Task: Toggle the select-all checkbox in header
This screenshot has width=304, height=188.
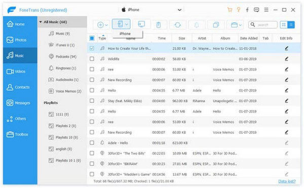Action: [92, 38]
